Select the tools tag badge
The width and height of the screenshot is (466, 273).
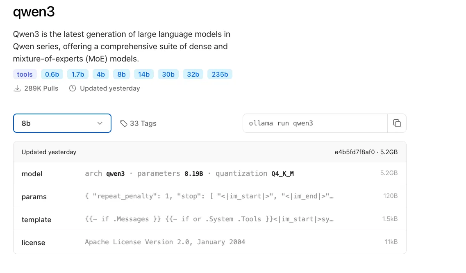click(x=25, y=74)
